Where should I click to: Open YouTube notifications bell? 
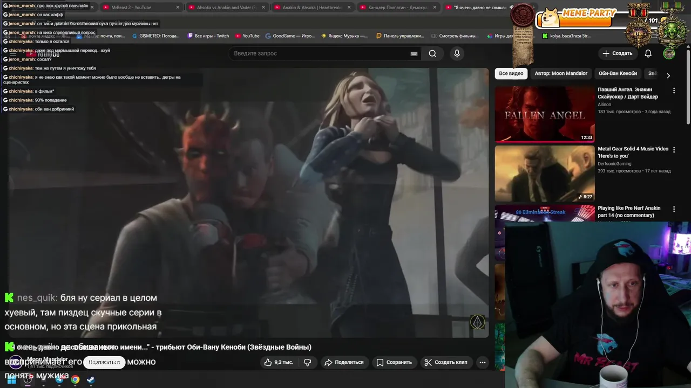point(648,53)
